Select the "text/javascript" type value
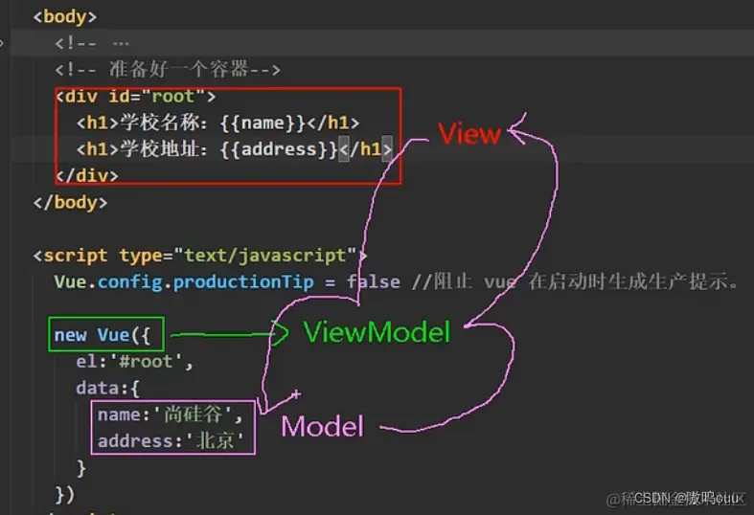 (265, 255)
